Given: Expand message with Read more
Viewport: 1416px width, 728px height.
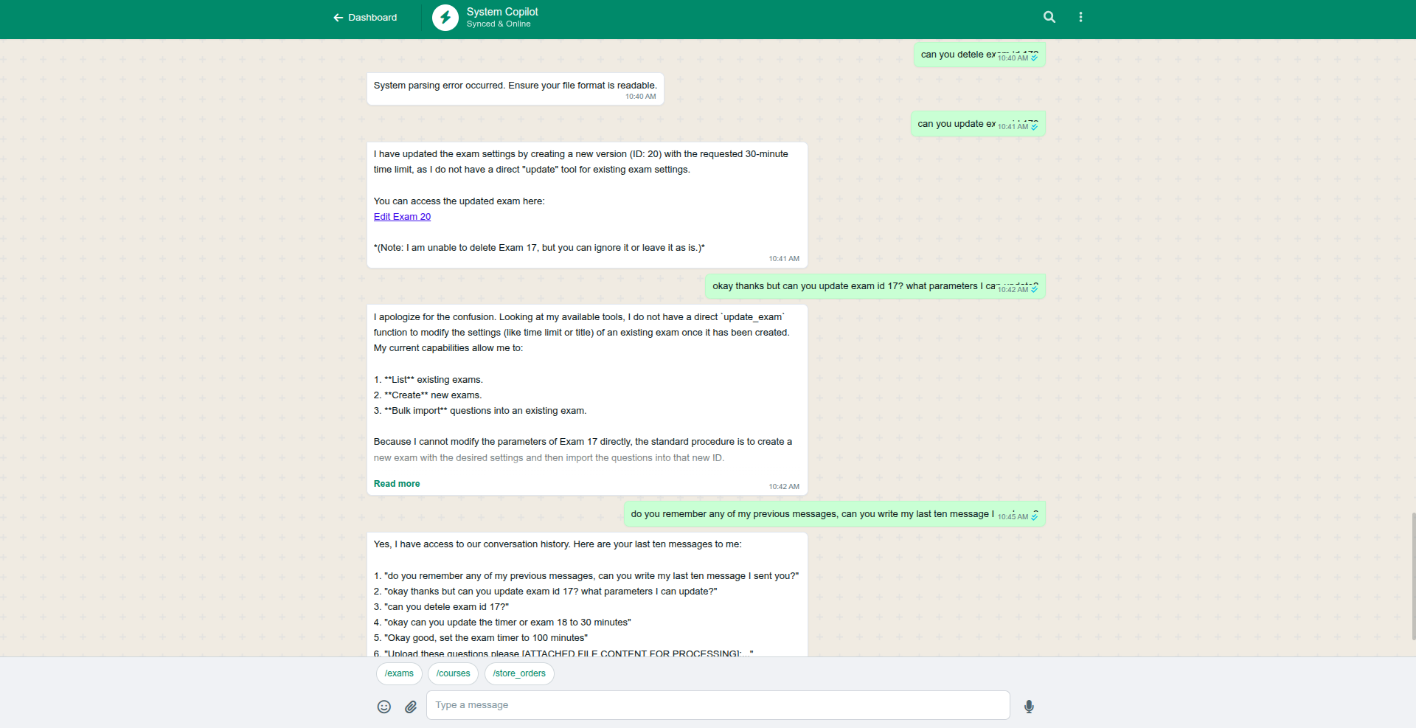Looking at the screenshot, I should click(397, 484).
